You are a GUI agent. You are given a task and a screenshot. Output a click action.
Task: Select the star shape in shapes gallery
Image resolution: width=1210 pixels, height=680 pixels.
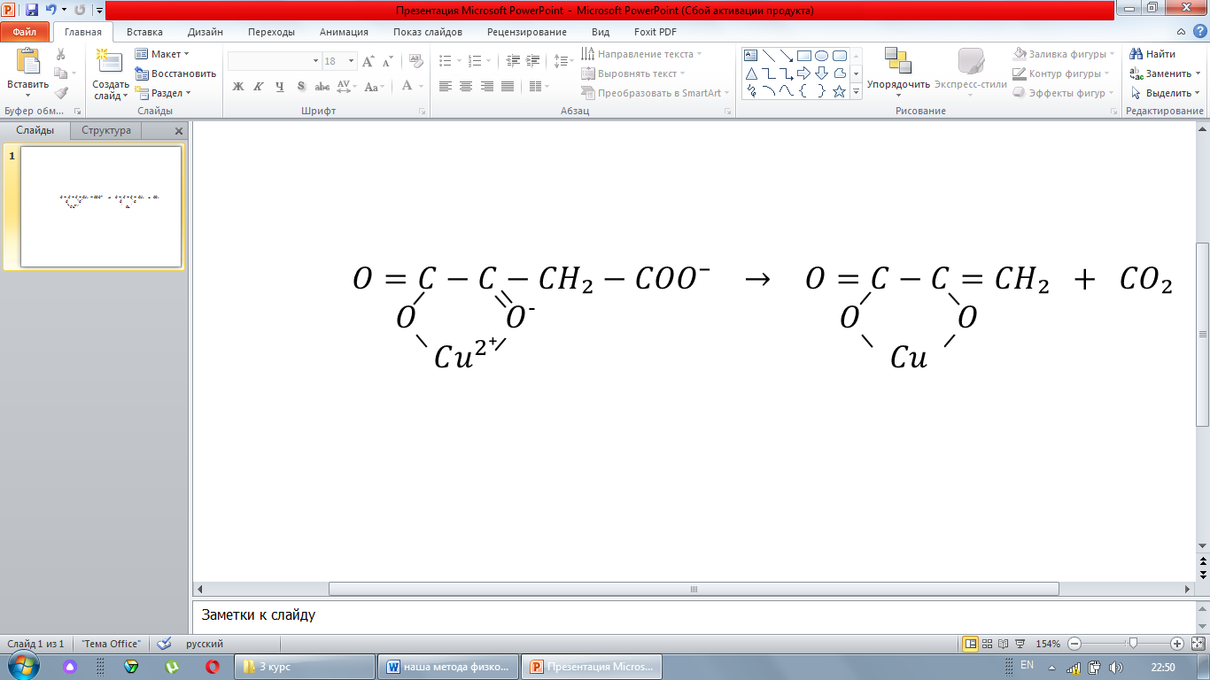tap(839, 91)
